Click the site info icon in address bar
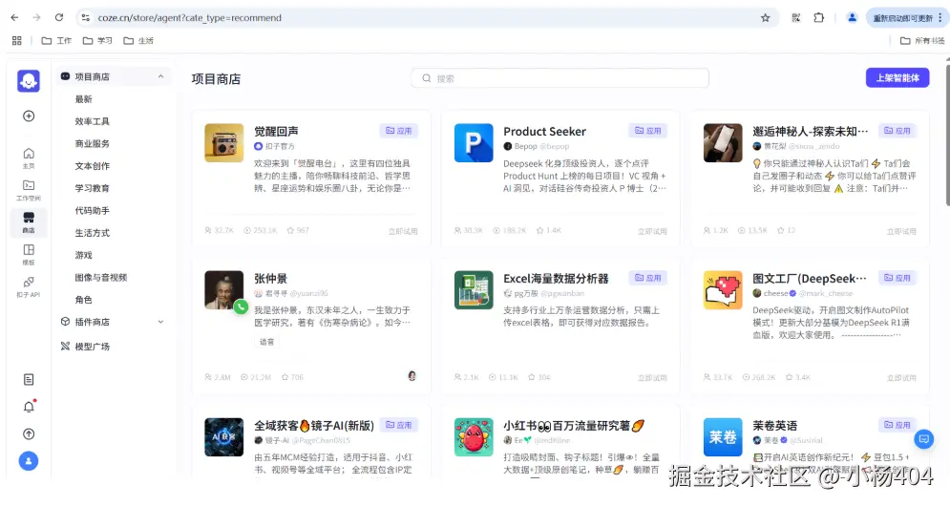 pyautogui.click(x=85, y=17)
